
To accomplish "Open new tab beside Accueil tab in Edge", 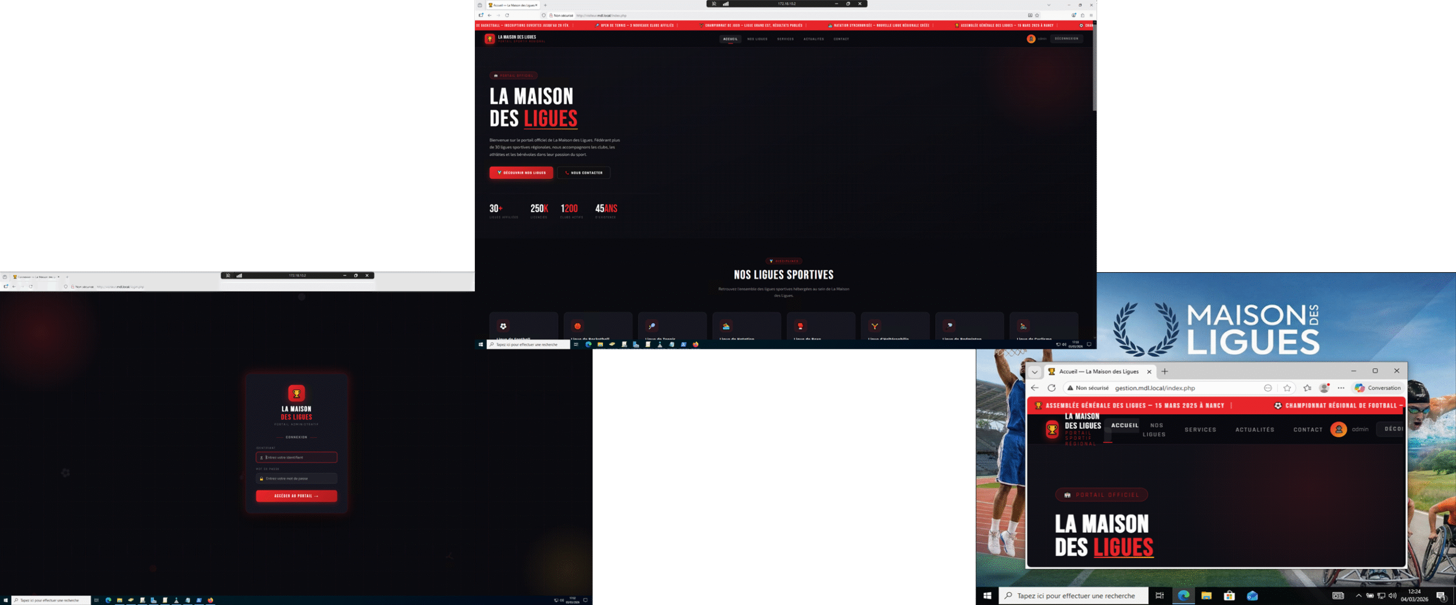I will (1165, 372).
